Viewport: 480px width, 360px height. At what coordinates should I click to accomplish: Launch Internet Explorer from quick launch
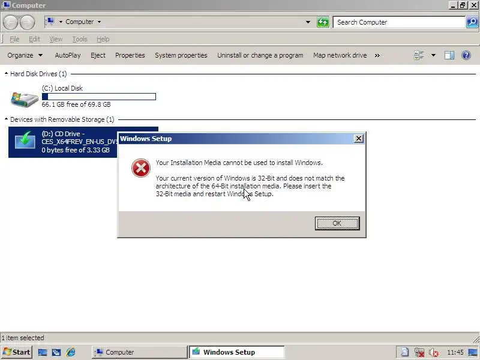coord(71,352)
